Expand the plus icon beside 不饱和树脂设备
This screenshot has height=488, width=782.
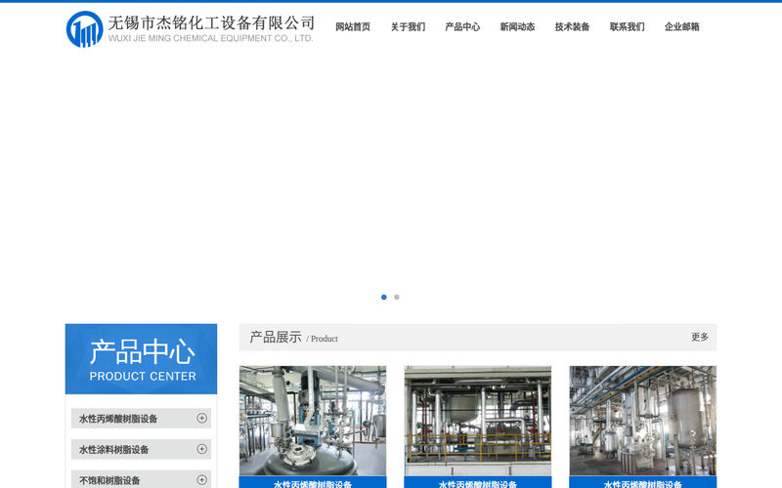(202, 480)
